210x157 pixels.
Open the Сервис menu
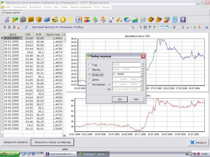(x=64, y=7)
